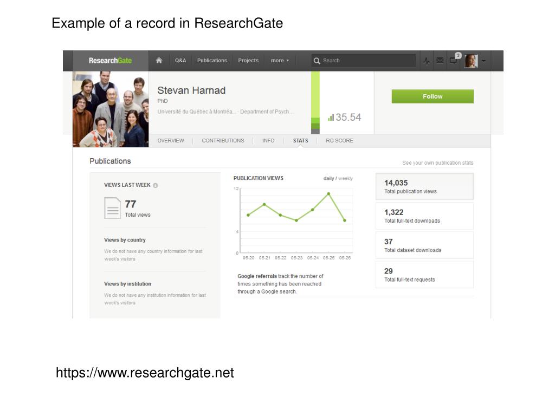
Task: Select the 37 Total dataset downloads card
Action: 424,245
